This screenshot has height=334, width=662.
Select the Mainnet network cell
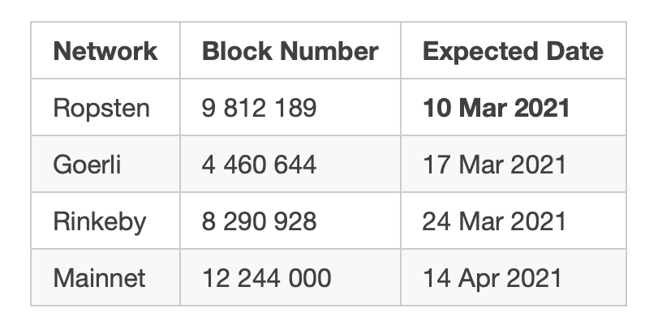[99, 278]
